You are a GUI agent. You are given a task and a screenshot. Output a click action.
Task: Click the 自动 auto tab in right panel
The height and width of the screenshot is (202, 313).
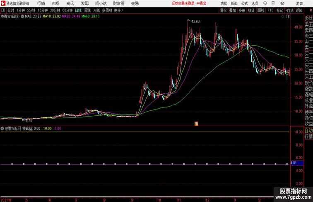(308, 131)
